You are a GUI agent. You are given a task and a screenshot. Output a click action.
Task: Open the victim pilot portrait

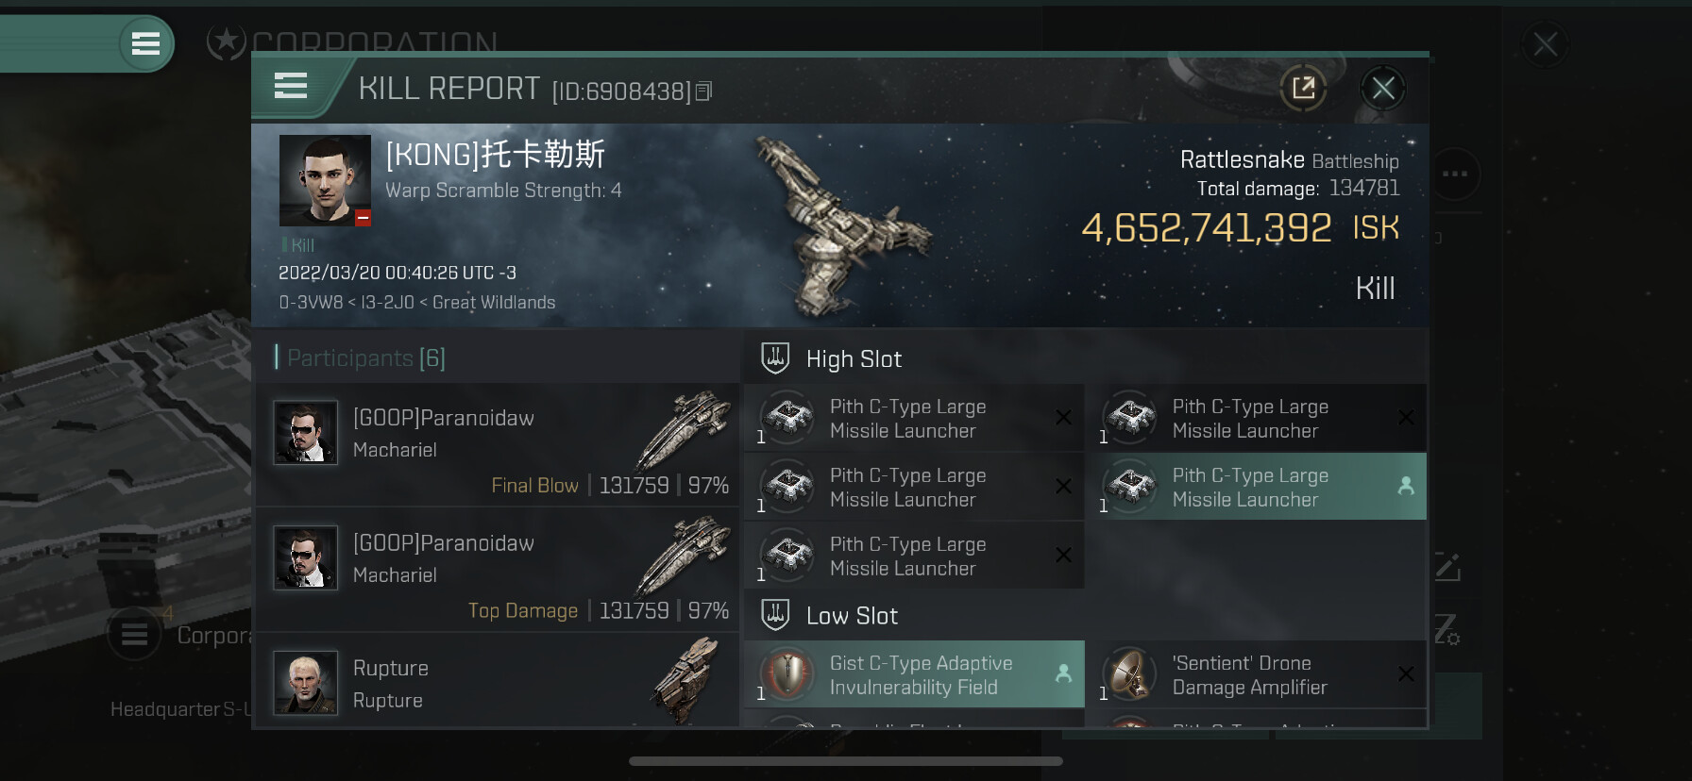pyautogui.click(x=325, y=180)
